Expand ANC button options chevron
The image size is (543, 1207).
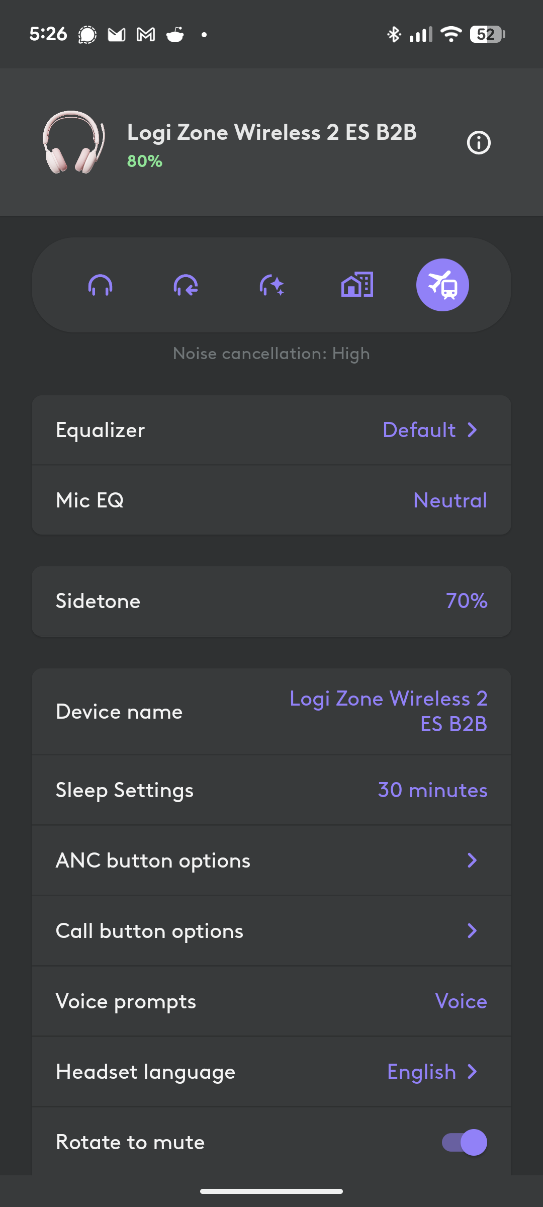pyautogui.click(x=472, y=860)
